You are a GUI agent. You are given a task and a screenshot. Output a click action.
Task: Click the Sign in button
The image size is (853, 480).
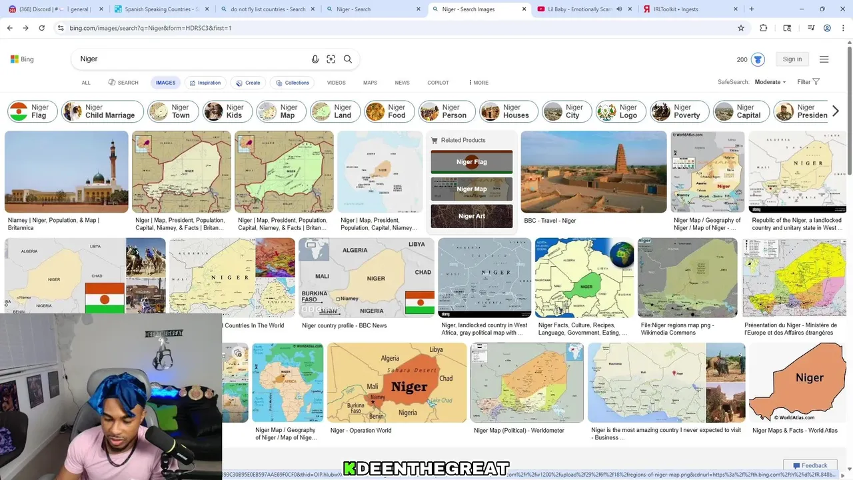point(792,59)
